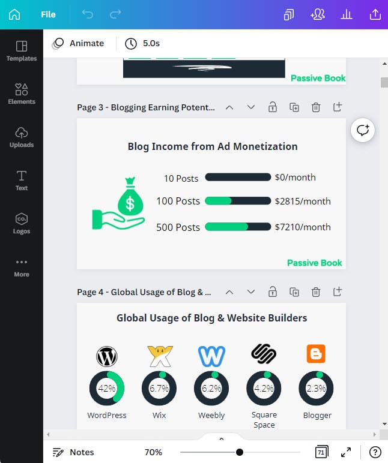The height and width of the screenshot is (463, 388).
Task: Open grid view of 71 pages
Action: [321, 452]
